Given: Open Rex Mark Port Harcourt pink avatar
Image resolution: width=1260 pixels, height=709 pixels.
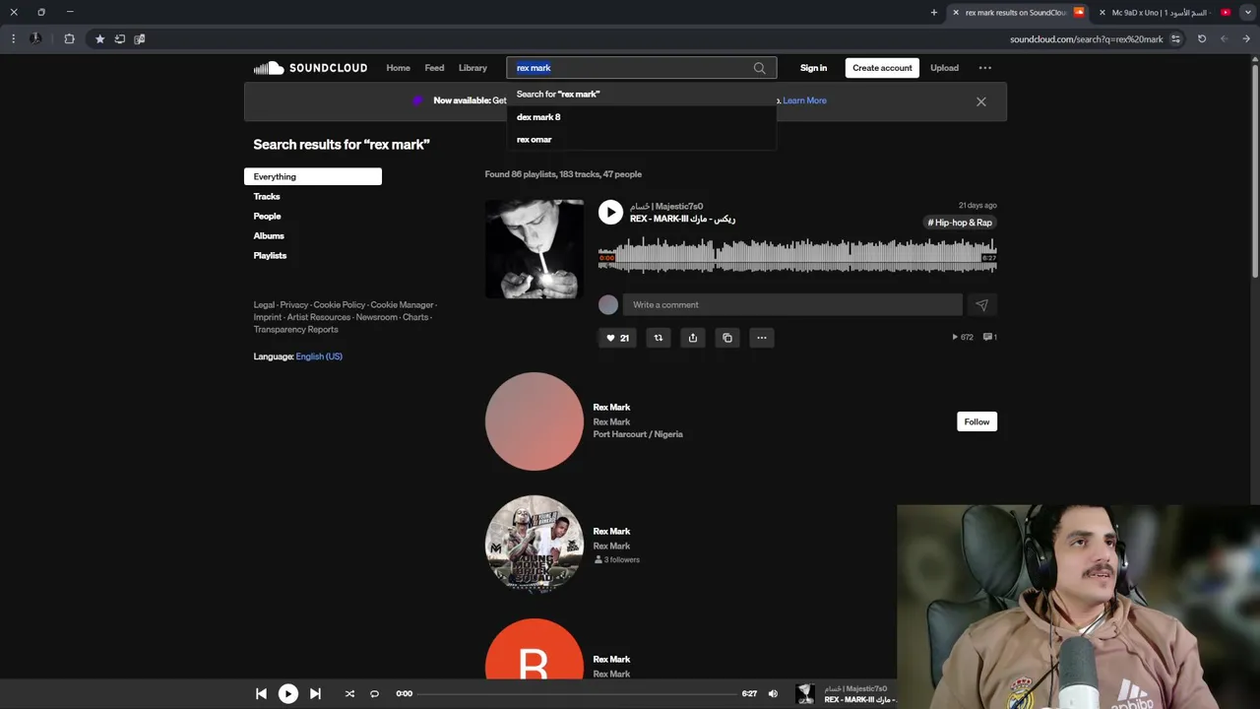Looking at the screenshot, I should pyautogui.click(x=534, y=421).
